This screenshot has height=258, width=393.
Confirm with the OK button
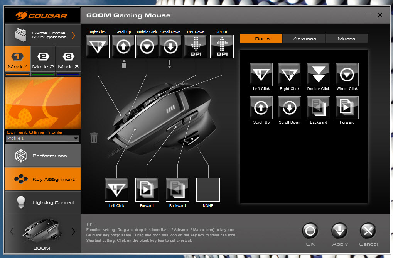click(310, 231)
